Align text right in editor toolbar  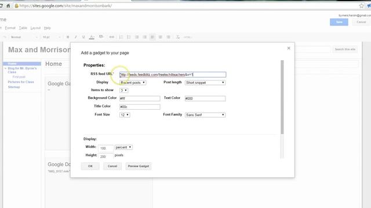(169, 37)
